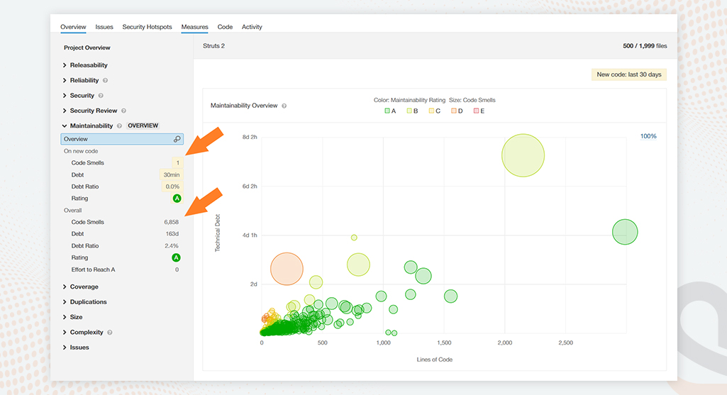
Task: Click help icon beside Maintainability Overview title
Action: click(284, 106)
